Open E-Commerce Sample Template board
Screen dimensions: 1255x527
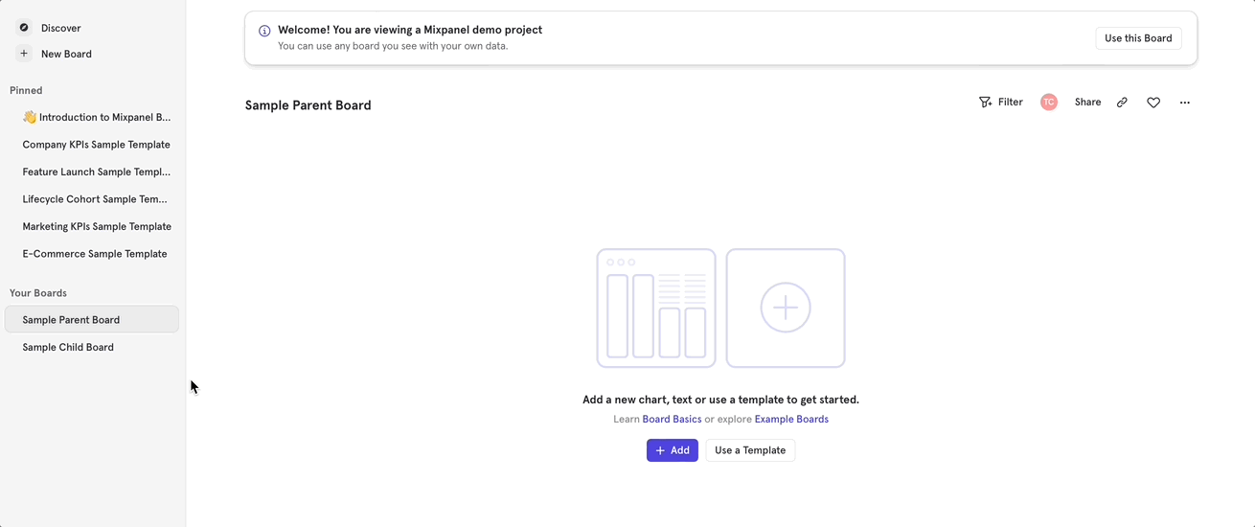pyautogui.click(x=95, y=254)
